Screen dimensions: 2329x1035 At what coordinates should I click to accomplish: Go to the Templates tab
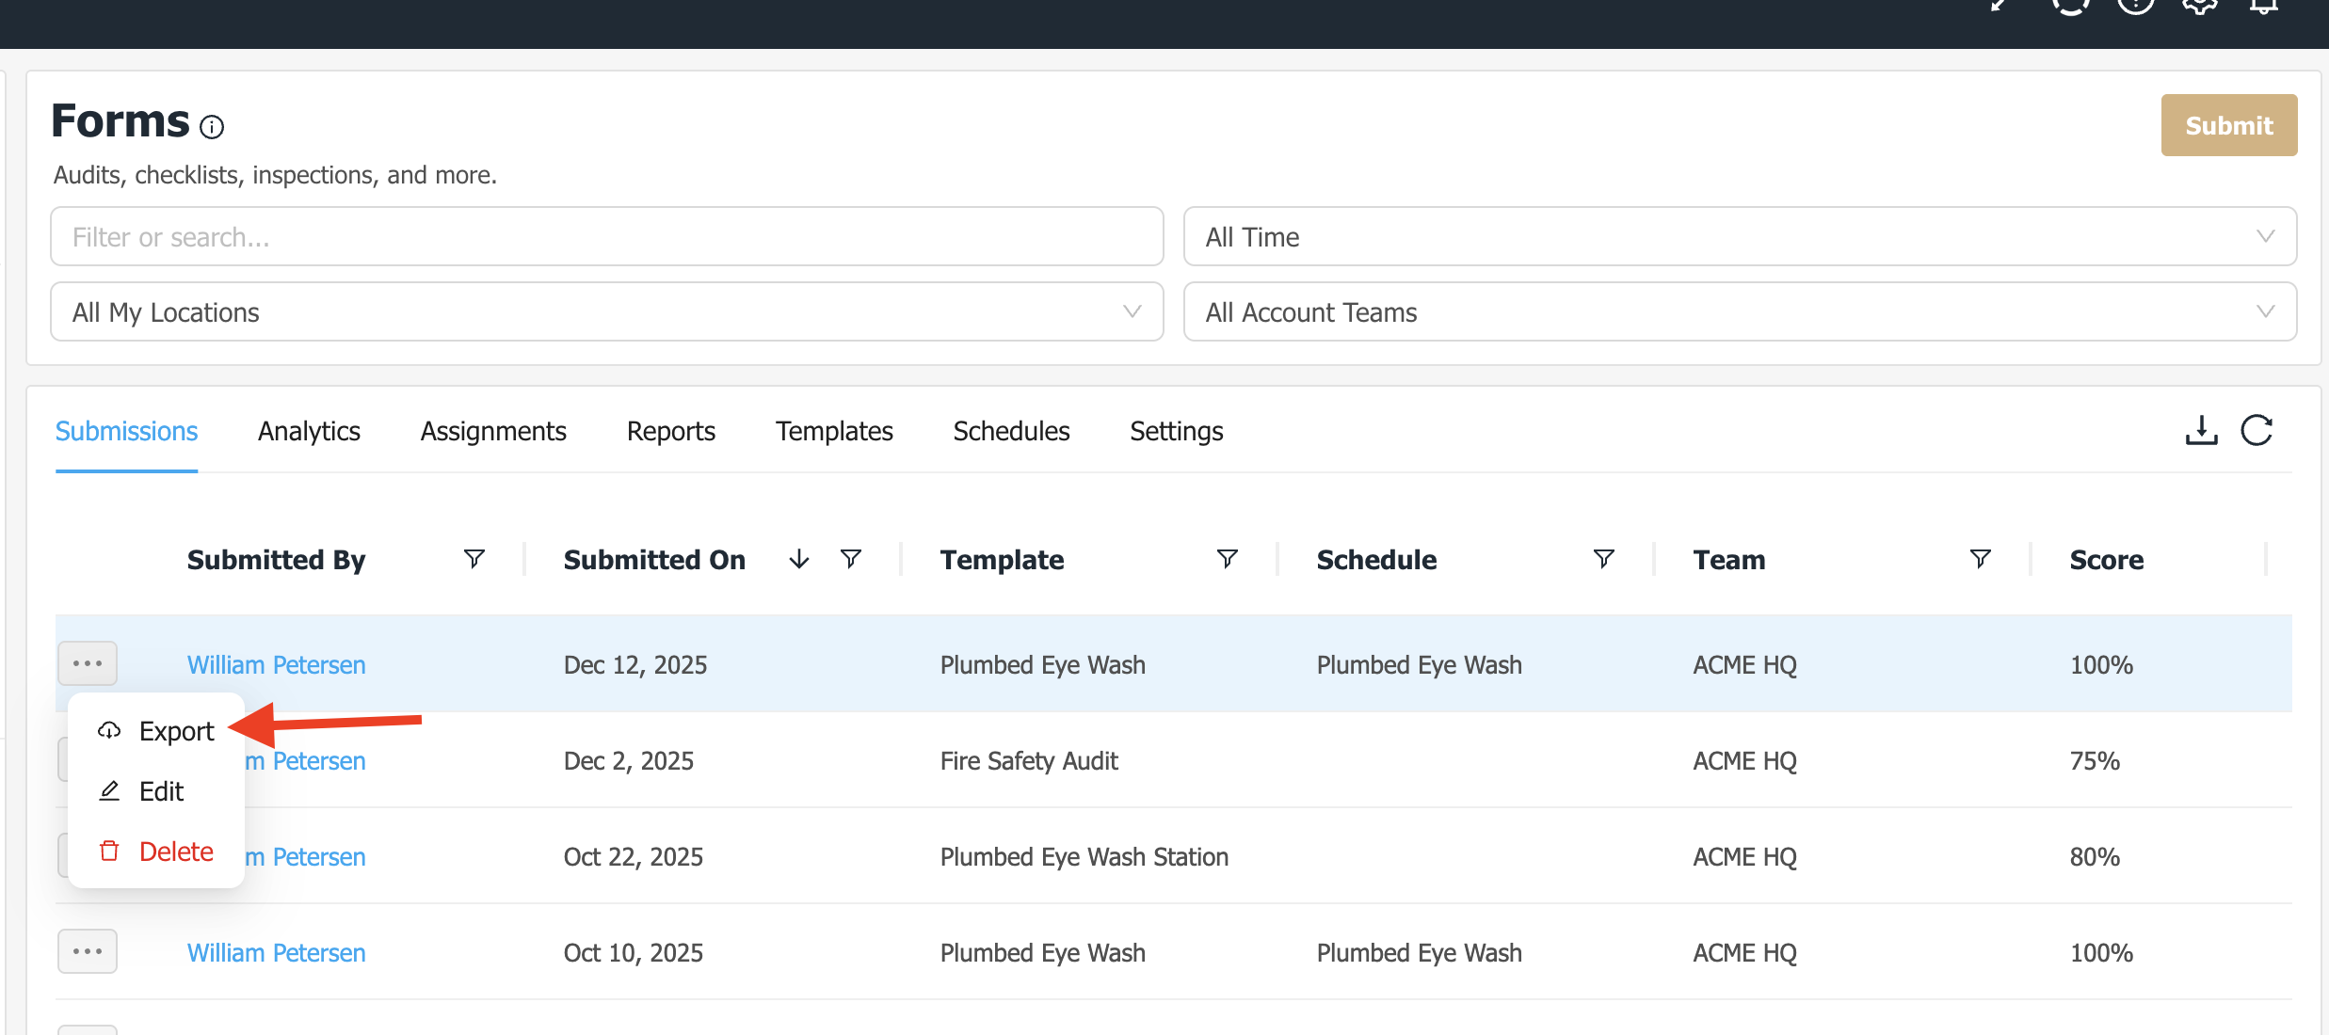point(833,431)
